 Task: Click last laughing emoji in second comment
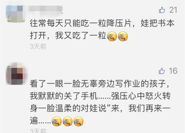(x=78, y=121)
